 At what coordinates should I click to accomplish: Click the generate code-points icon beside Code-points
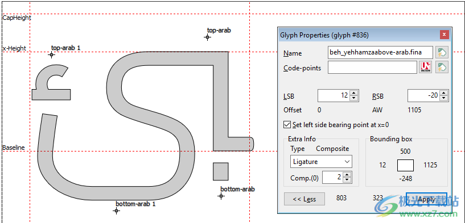[442, 67]
